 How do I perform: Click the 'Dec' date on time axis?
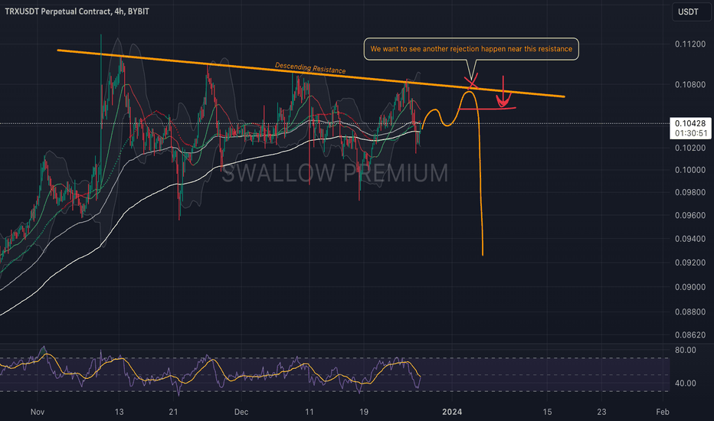coord(241,412)
